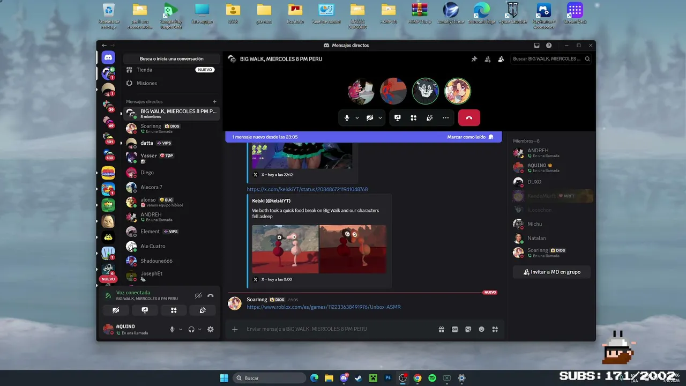Viewport: 686px width, 386px height.
Task: Toggle the member list icon in header
Action: [501, 59]
